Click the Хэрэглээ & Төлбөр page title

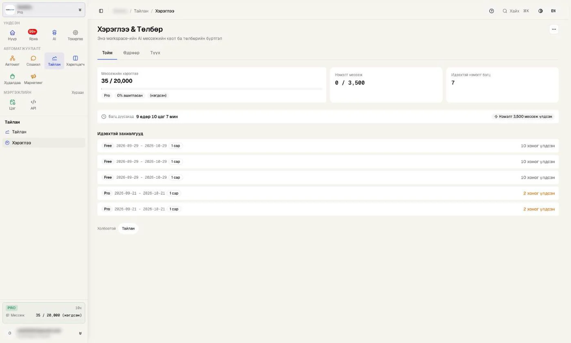click(130, 29)
